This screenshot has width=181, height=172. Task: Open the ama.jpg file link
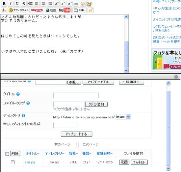click(x=30, y=162)
